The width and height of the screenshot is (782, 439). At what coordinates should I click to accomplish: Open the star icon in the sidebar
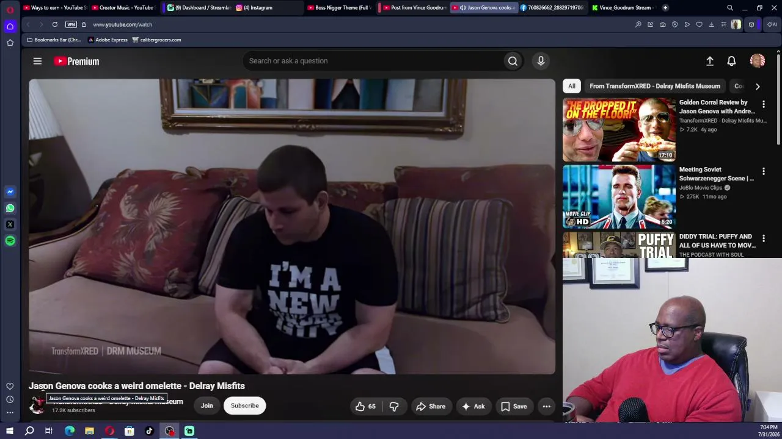pos(10,43)
